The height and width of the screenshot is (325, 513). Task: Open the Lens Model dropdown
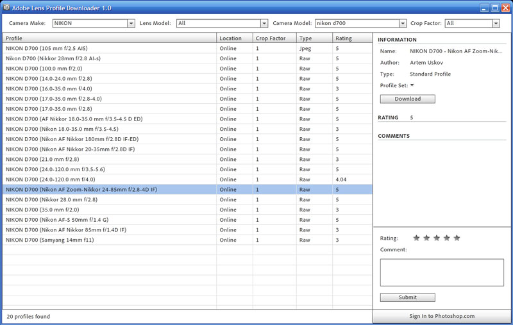[264, 23]
